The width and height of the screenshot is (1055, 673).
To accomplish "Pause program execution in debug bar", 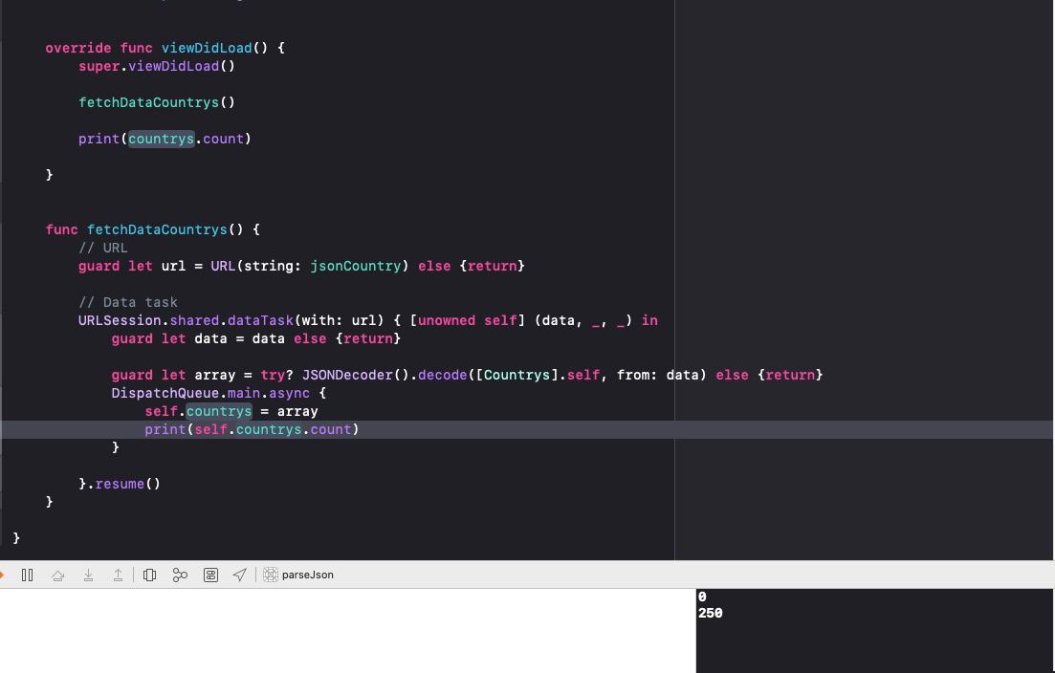I will pyautogui.click(x=28, y=575).
